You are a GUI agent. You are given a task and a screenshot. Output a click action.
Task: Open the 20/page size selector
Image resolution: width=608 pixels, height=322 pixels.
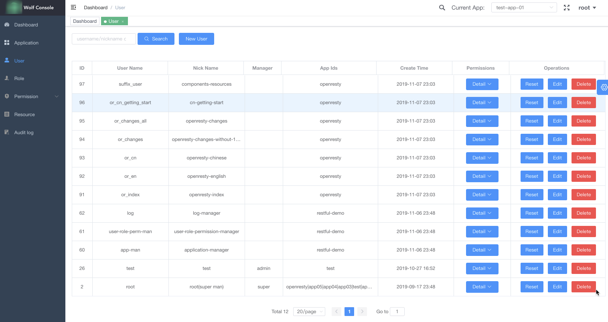coord(309,311)
